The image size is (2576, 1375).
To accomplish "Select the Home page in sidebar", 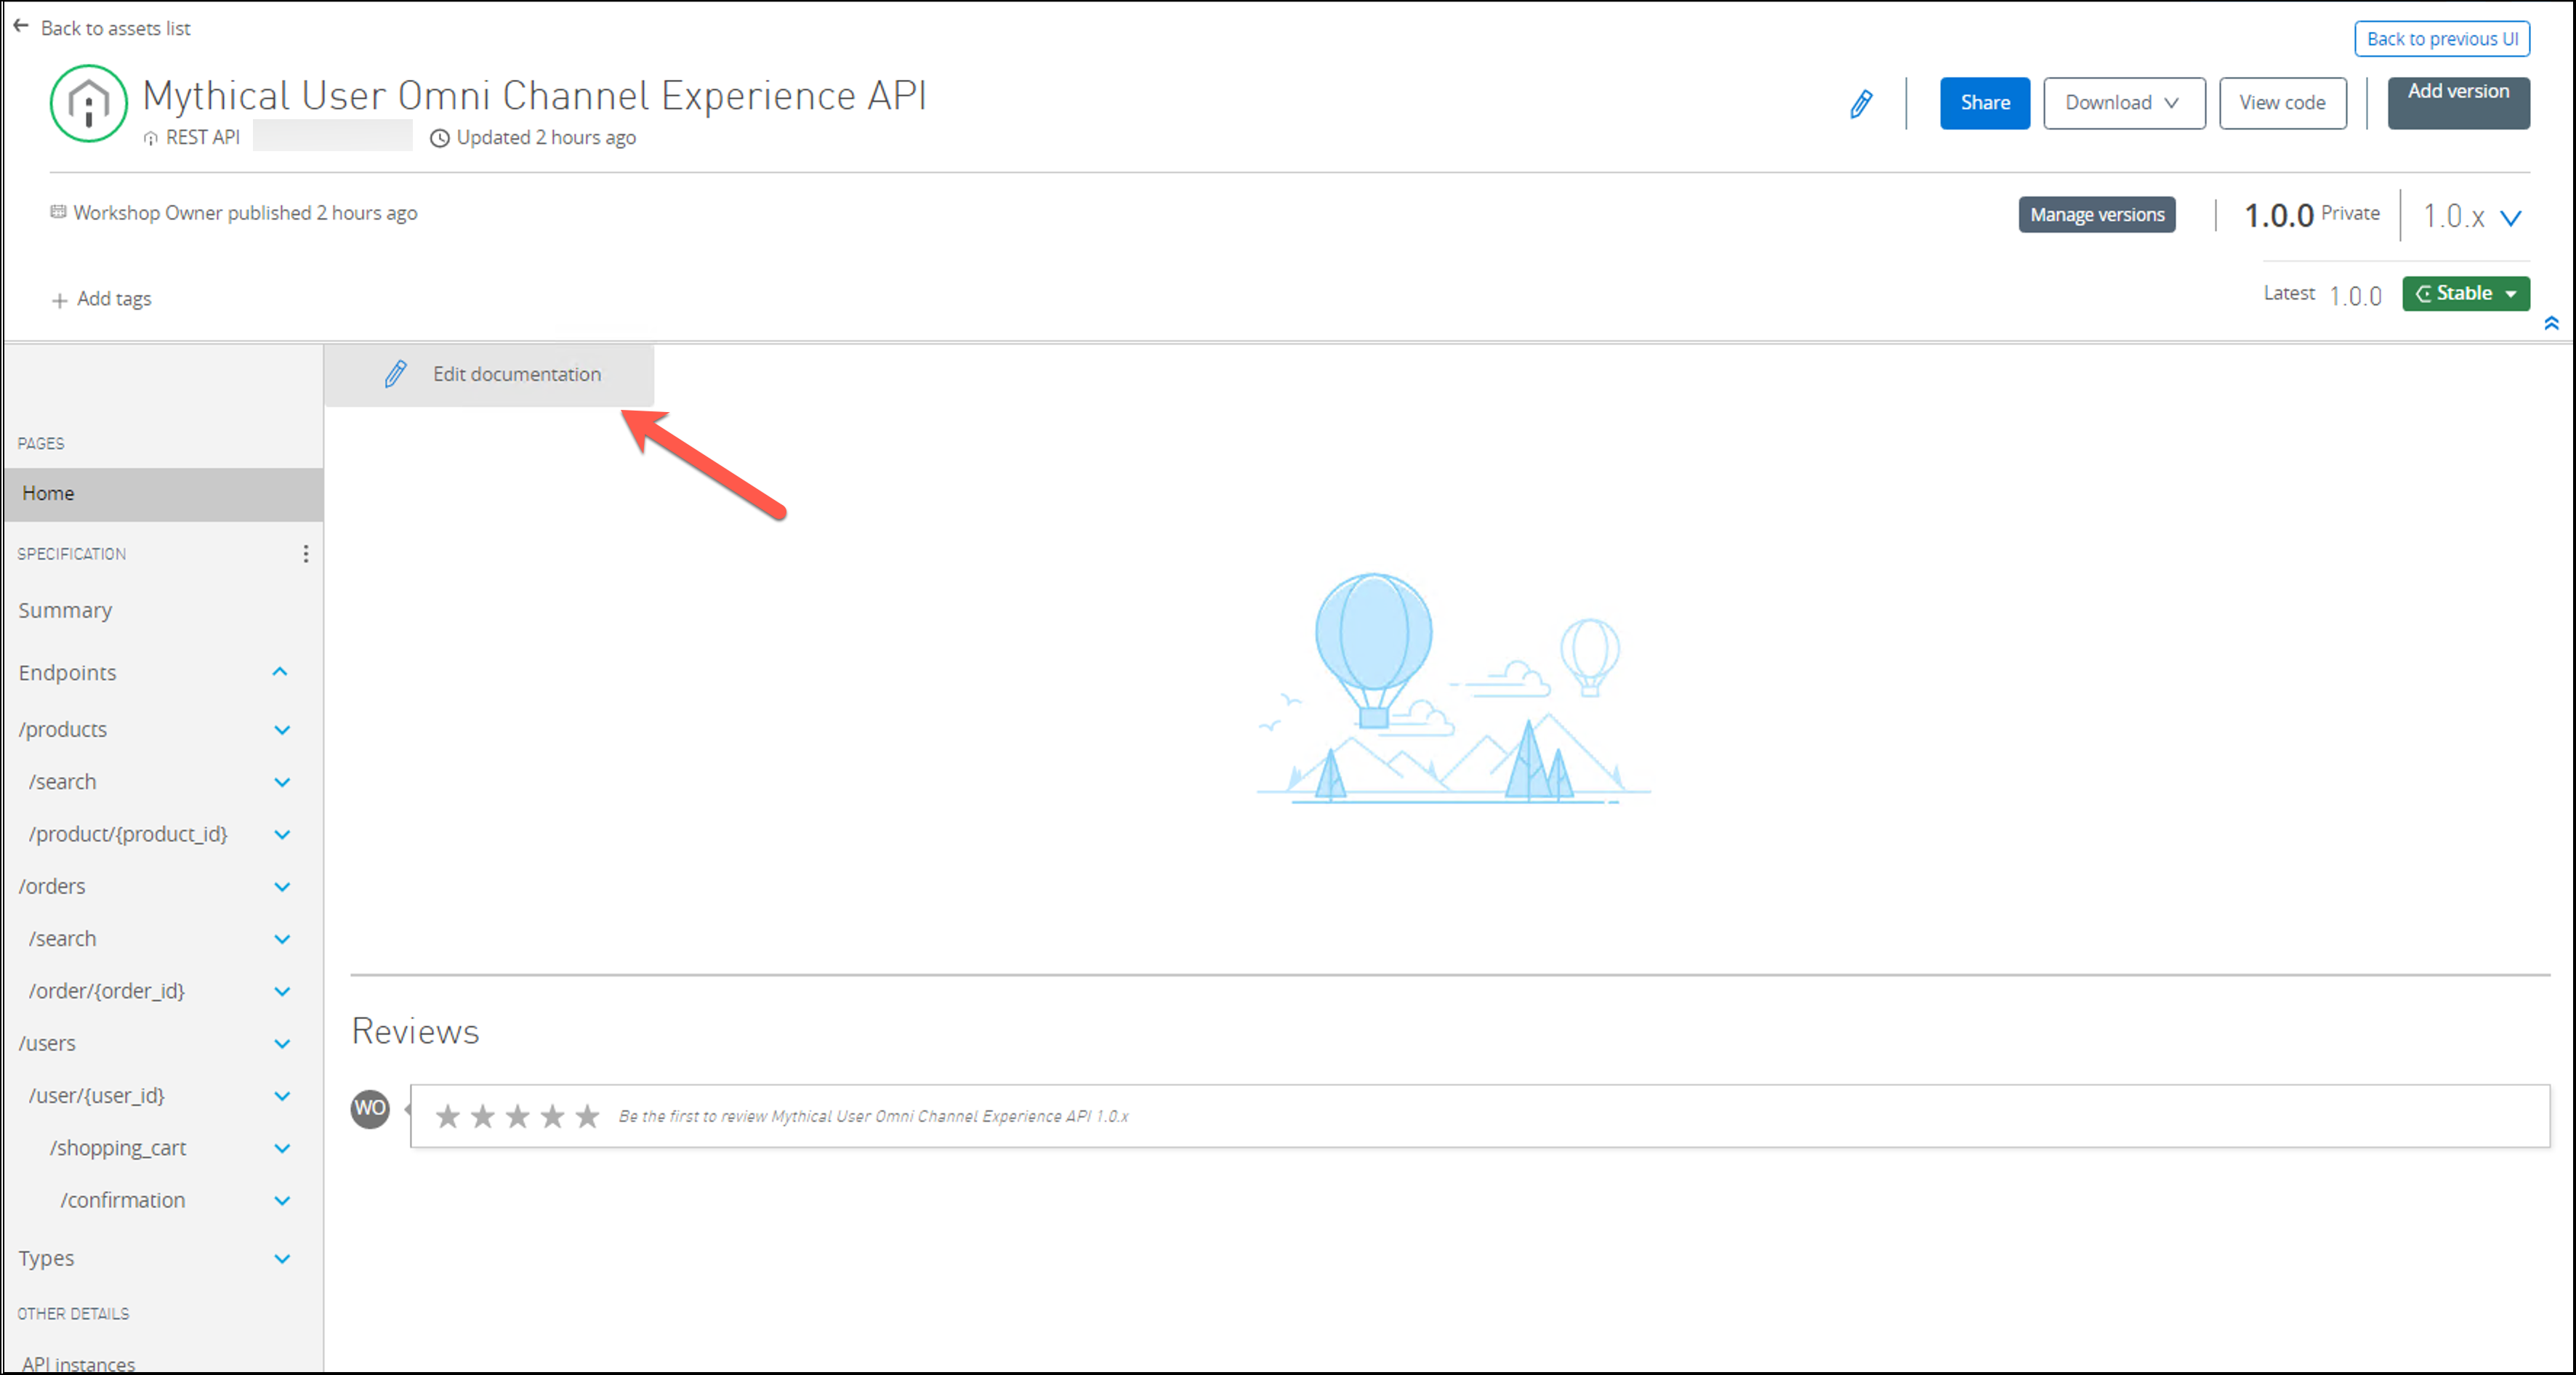I will pyautogui.click(x=48, y=494).
